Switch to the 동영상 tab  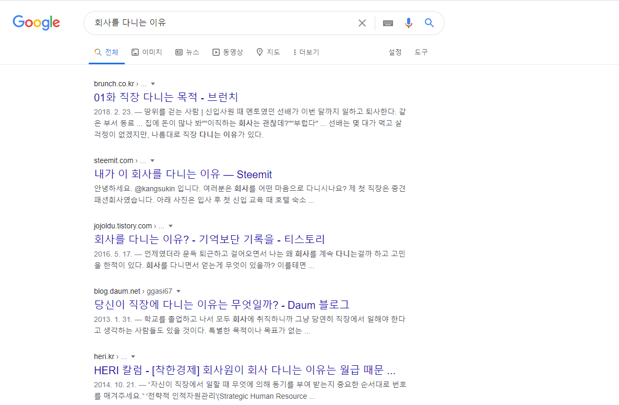click(x=228, y=52)
